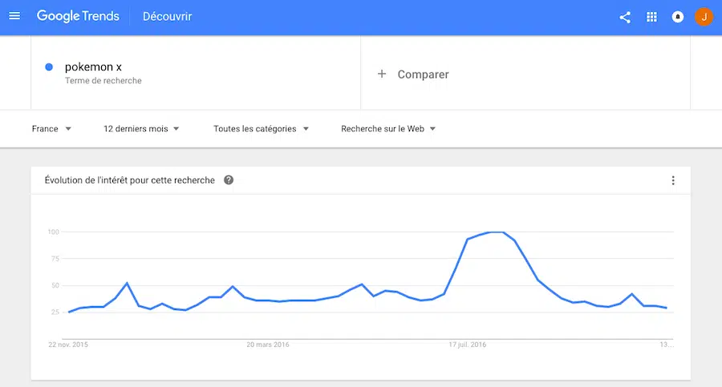
Task: Open 'Recherche sur le Web' search type
Action: pyautogui.click(x=388, y=129)
